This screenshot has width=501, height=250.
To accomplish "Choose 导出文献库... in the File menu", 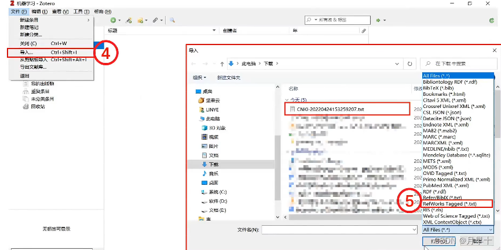I will point(51,67).
